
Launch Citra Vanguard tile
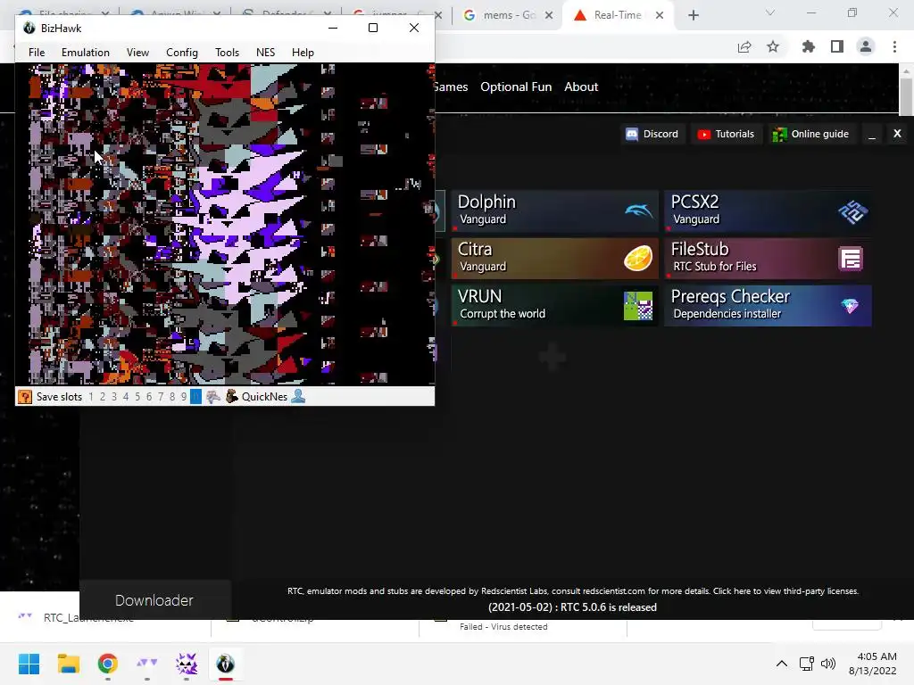(554, 258)
